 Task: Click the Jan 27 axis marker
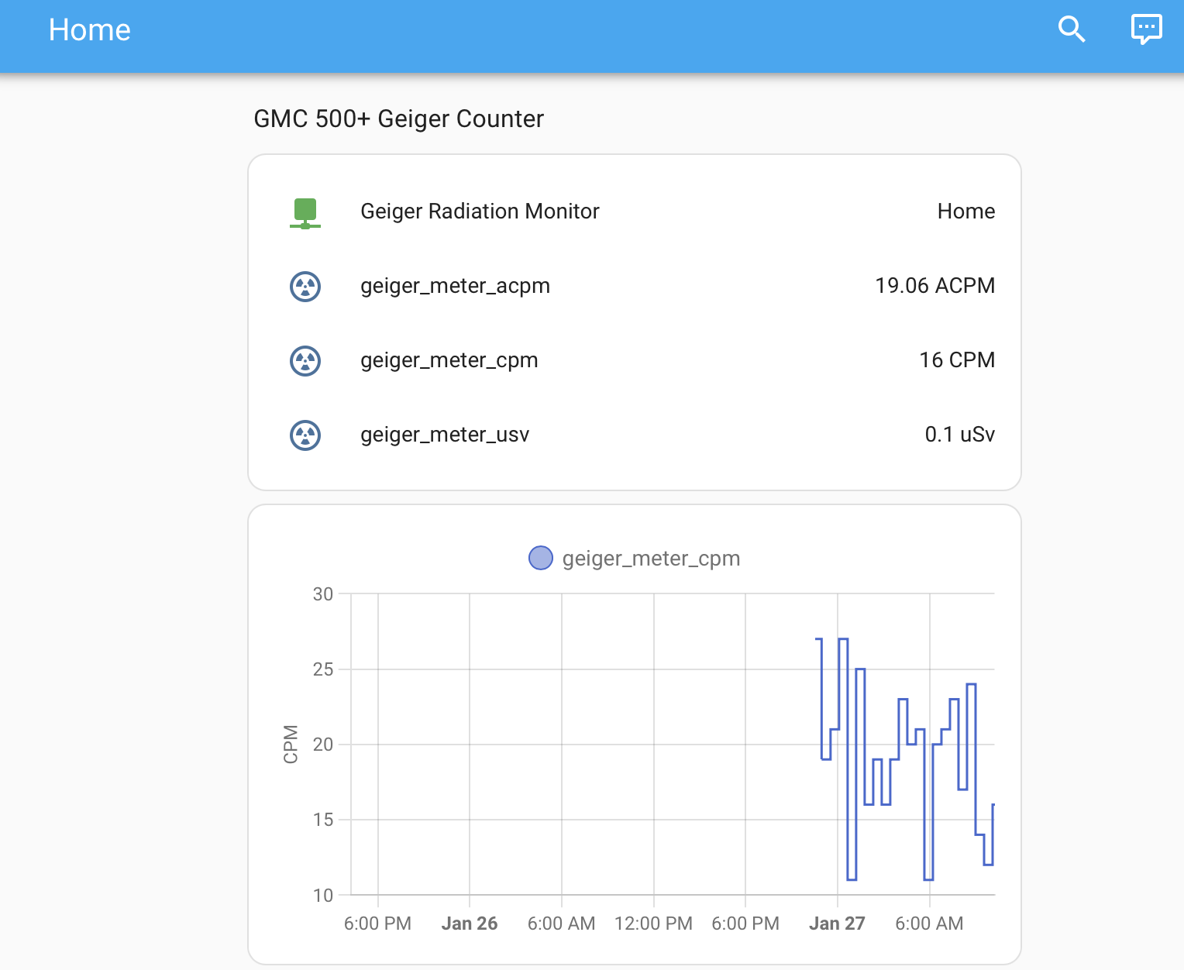coord(837,924)
